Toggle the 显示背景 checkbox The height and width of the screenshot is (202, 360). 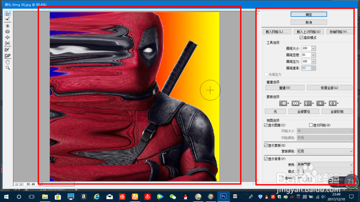click(x=266, y=159)
